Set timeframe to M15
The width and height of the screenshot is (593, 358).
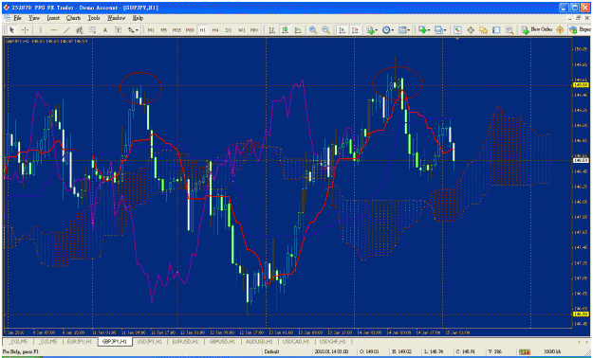tap(176, 30)
